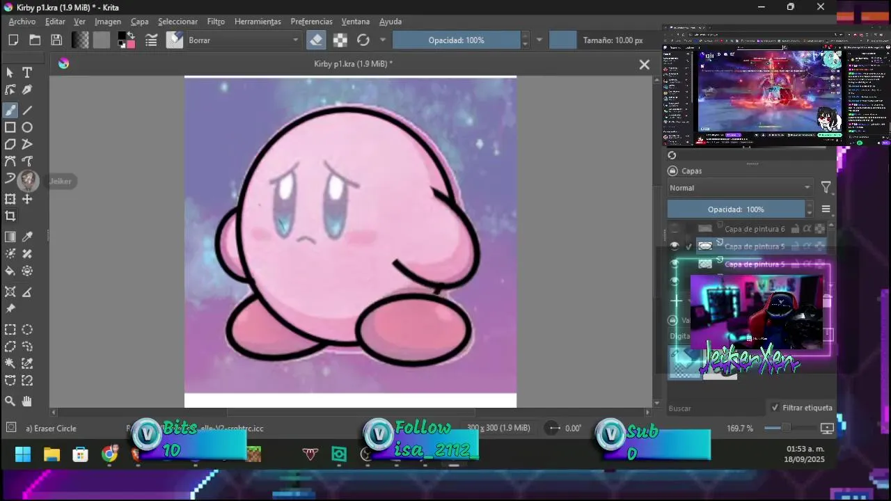Viewport: 891px width, 501px height.
Task: Select the Line tool
Action: pyautogui.click(x=27, y=110)
